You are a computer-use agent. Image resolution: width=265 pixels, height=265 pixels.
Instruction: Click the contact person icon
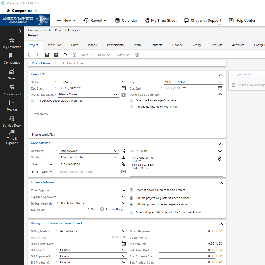[x=124, y=158]
